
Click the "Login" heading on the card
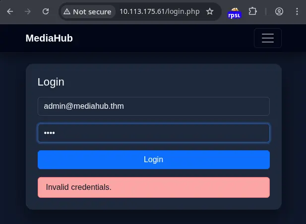click(51, 82)
